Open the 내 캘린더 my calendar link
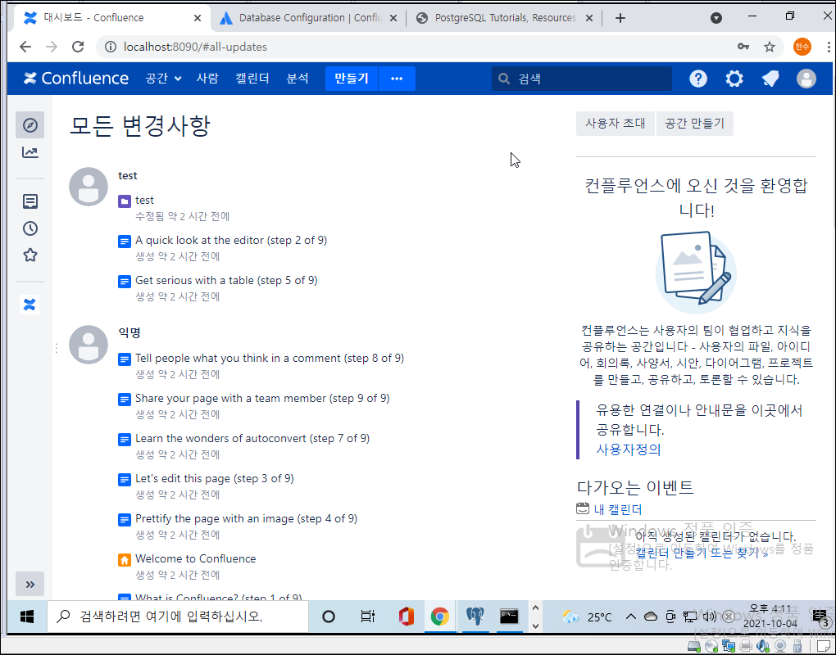The height and width of the screenshot is (655, 836). click(617, 509)
